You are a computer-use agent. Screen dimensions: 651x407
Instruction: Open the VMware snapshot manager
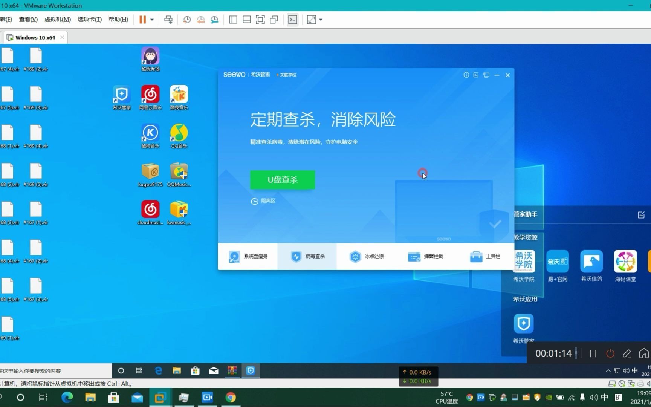coord(214,20)
